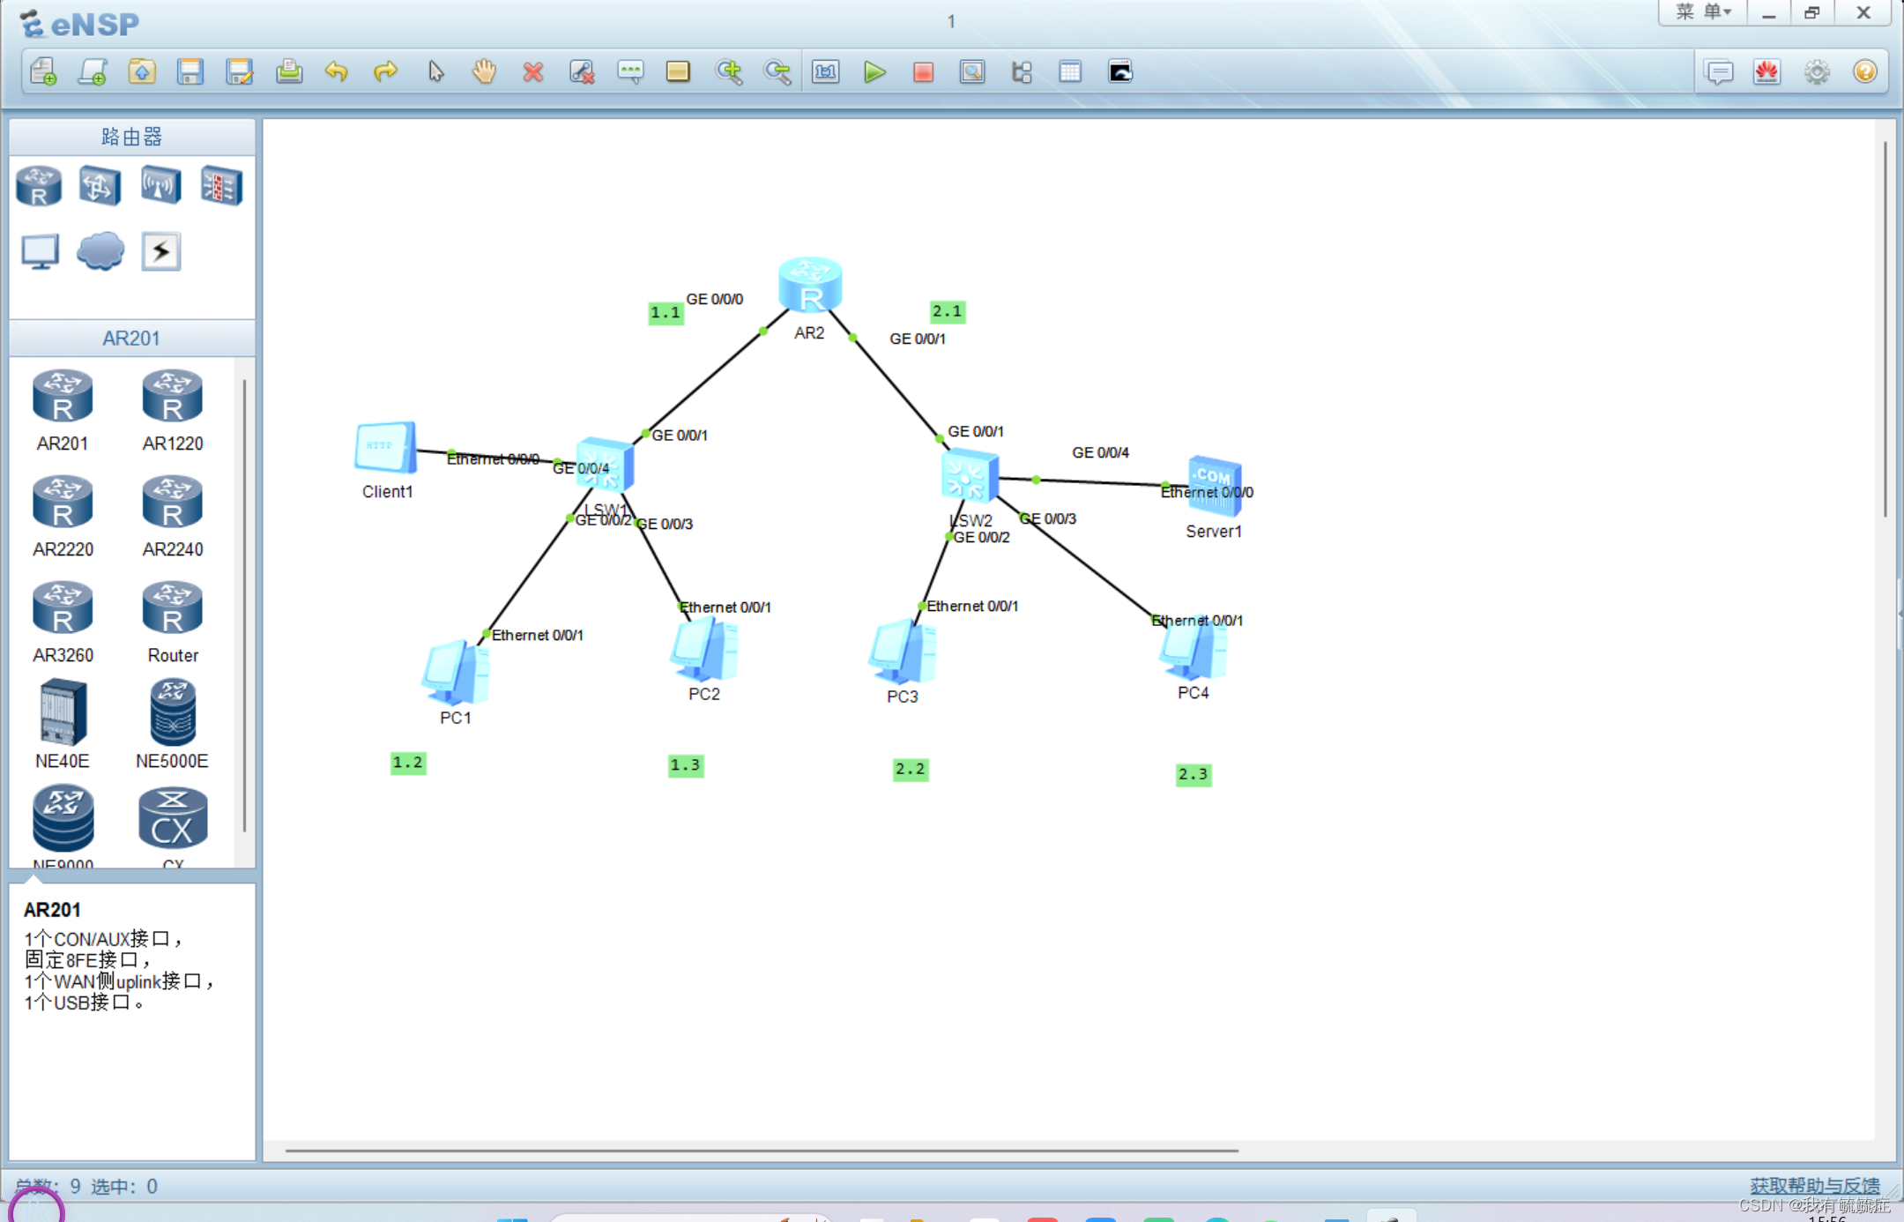Click the Save toolbar icon
Image resolution: width=1904 pixels, height=1222 pixels.
[190, 71]
